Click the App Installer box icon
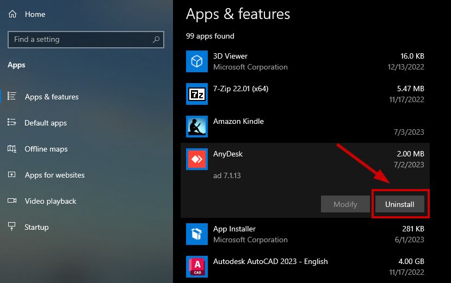Image resolution: width=451 pixels, height=283 pixels. click(x=197, y=234)
